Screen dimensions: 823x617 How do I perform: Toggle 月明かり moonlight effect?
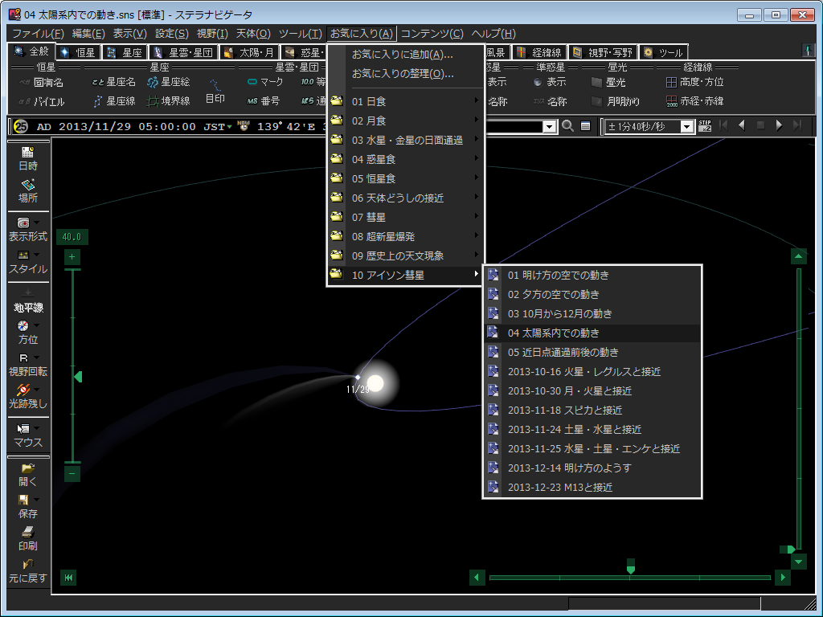(615, 101)
